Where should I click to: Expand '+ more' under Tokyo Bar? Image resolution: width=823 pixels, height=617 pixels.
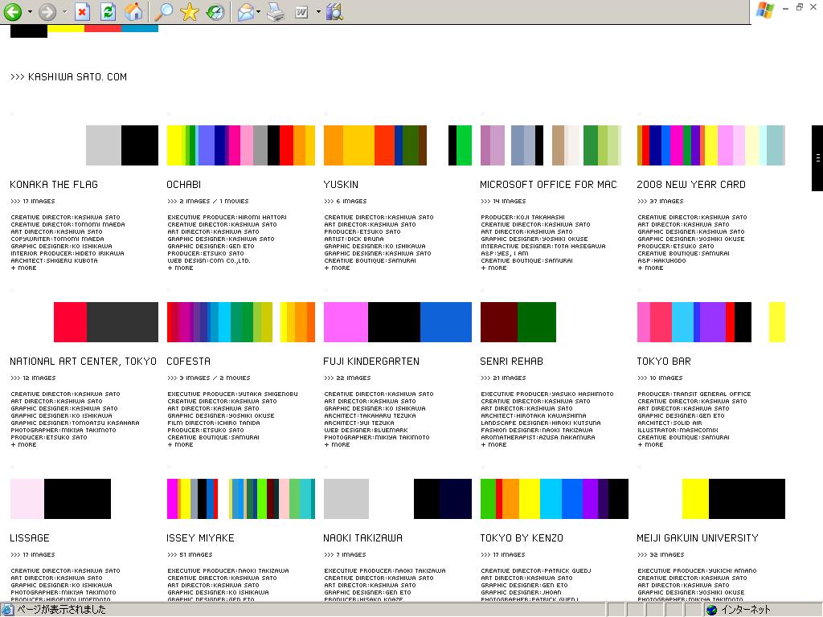[x=650, y=445]
